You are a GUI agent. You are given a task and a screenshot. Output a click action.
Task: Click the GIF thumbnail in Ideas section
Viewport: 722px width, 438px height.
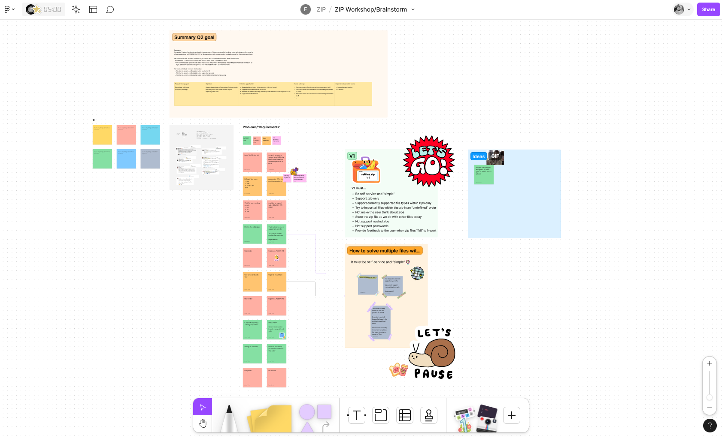tap(495, 158)
